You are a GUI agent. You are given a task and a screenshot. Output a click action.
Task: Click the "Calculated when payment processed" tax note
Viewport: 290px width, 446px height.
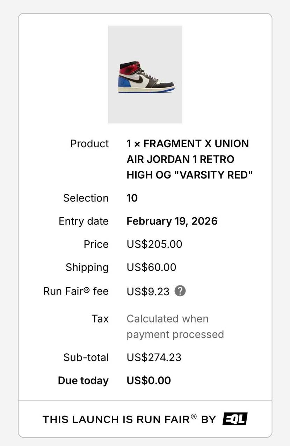(x=175, y=326)
